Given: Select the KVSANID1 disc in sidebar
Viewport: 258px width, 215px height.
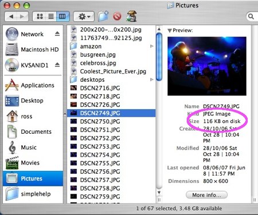Looking at the screenshot, I should [34, 65].
